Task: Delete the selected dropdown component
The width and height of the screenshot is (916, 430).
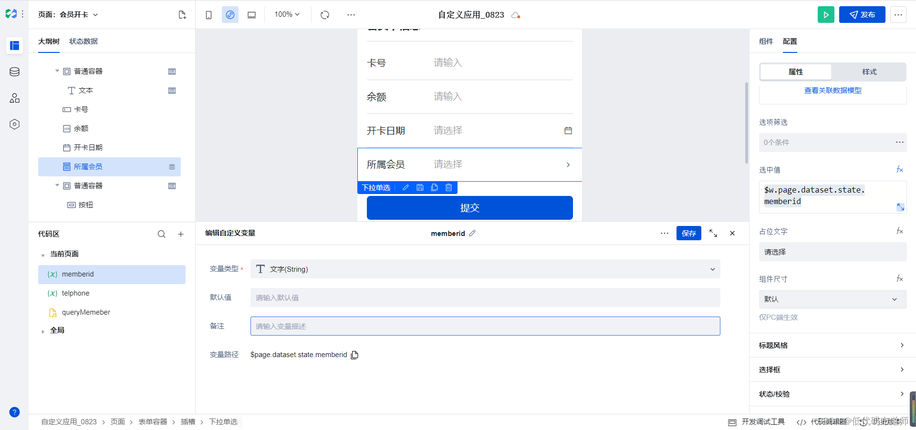Action: tap(448, 187)
